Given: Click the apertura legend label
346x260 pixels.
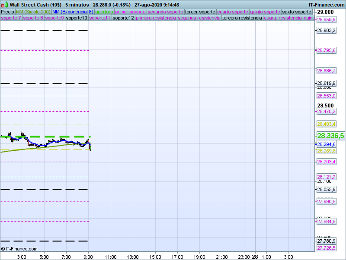Looking at the screenshot, I should click(104, 12).
